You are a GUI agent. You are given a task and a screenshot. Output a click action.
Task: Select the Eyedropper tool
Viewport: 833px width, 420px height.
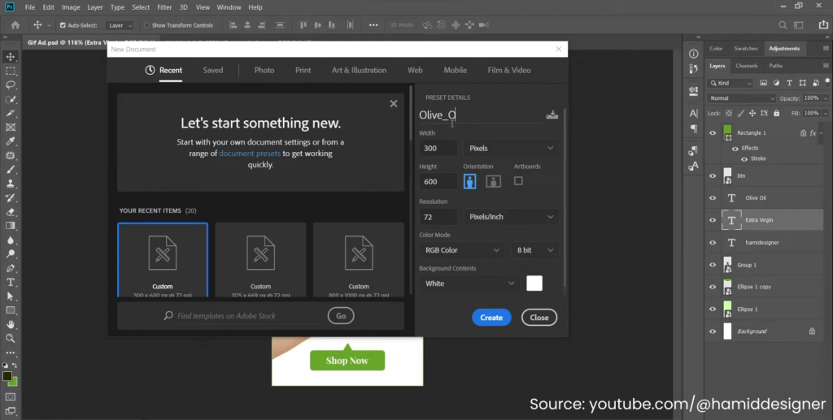click(x=10, y=141)
